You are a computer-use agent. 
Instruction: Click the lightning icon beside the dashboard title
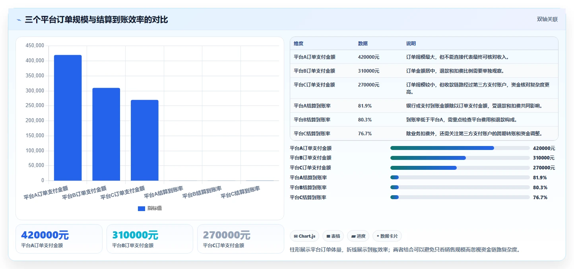pos(19,19)
